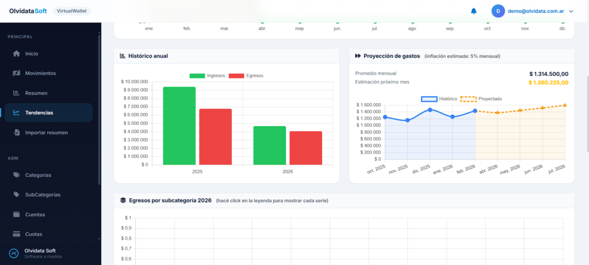589x265 pixels.
Task: Click the Resumen list icon
Action: pos(17,93)
